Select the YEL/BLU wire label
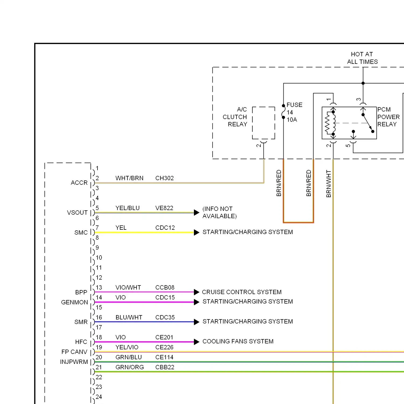This screenshot has height=404, width=404. pyautogui.click(x=127, y=208)
